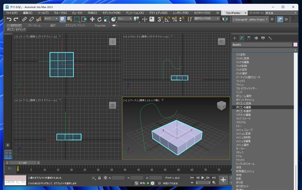Viewport: 302px width, 190px height.
Task: Toggle Window/Crossing selection mode
Action: (84, 19)
